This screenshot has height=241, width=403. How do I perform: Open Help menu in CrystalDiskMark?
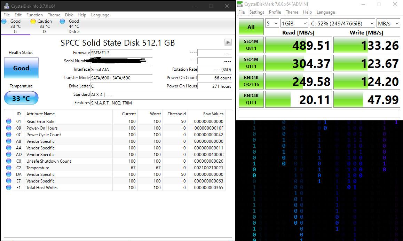click(307, 12)
